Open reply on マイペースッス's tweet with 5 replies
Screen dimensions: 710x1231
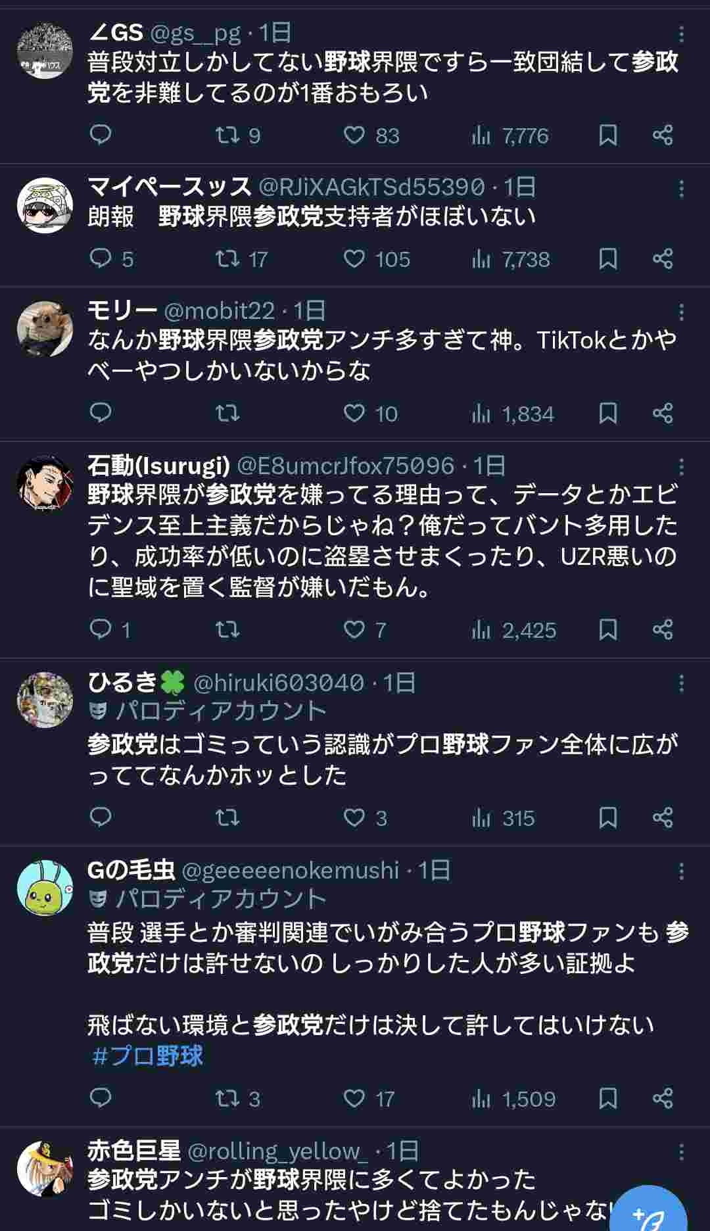[101, 258]
